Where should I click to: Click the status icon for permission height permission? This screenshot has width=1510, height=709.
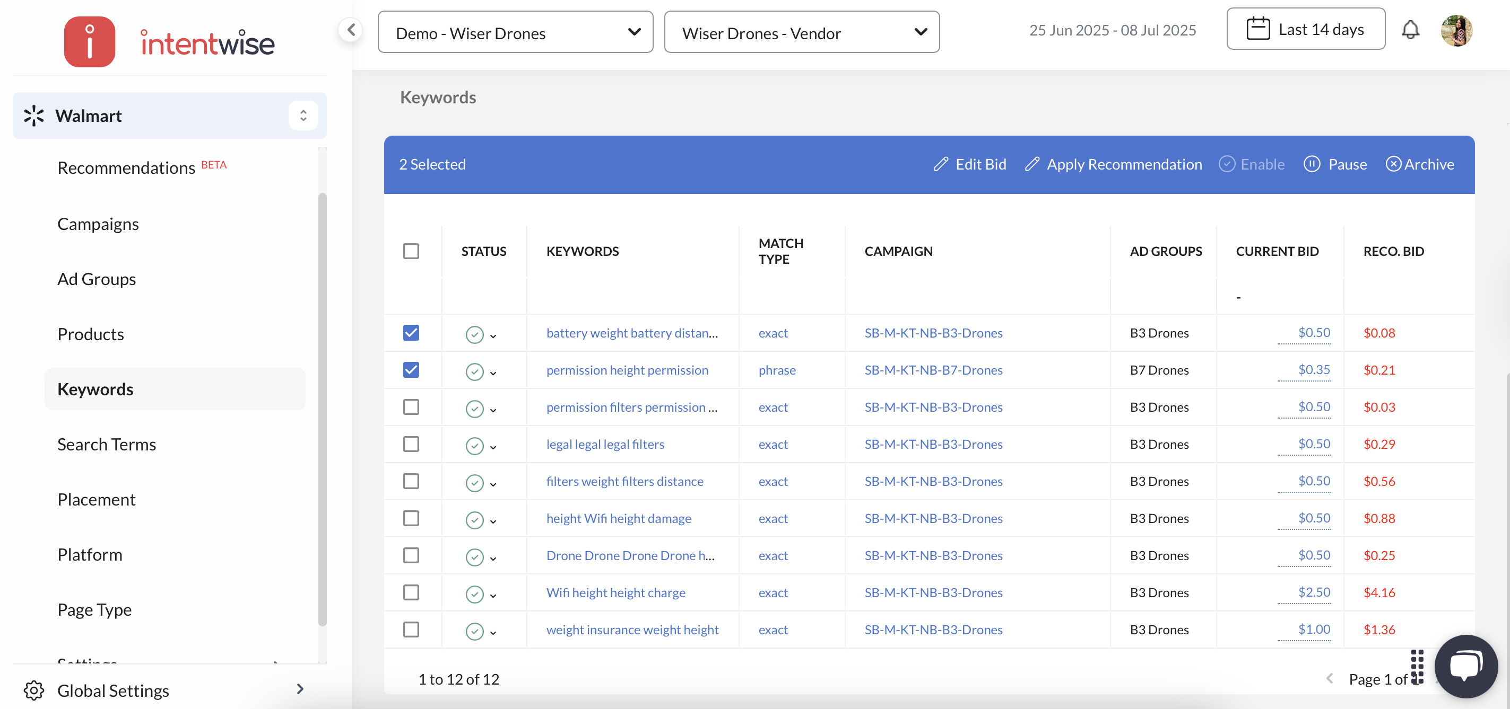click(x=474, y=371)
